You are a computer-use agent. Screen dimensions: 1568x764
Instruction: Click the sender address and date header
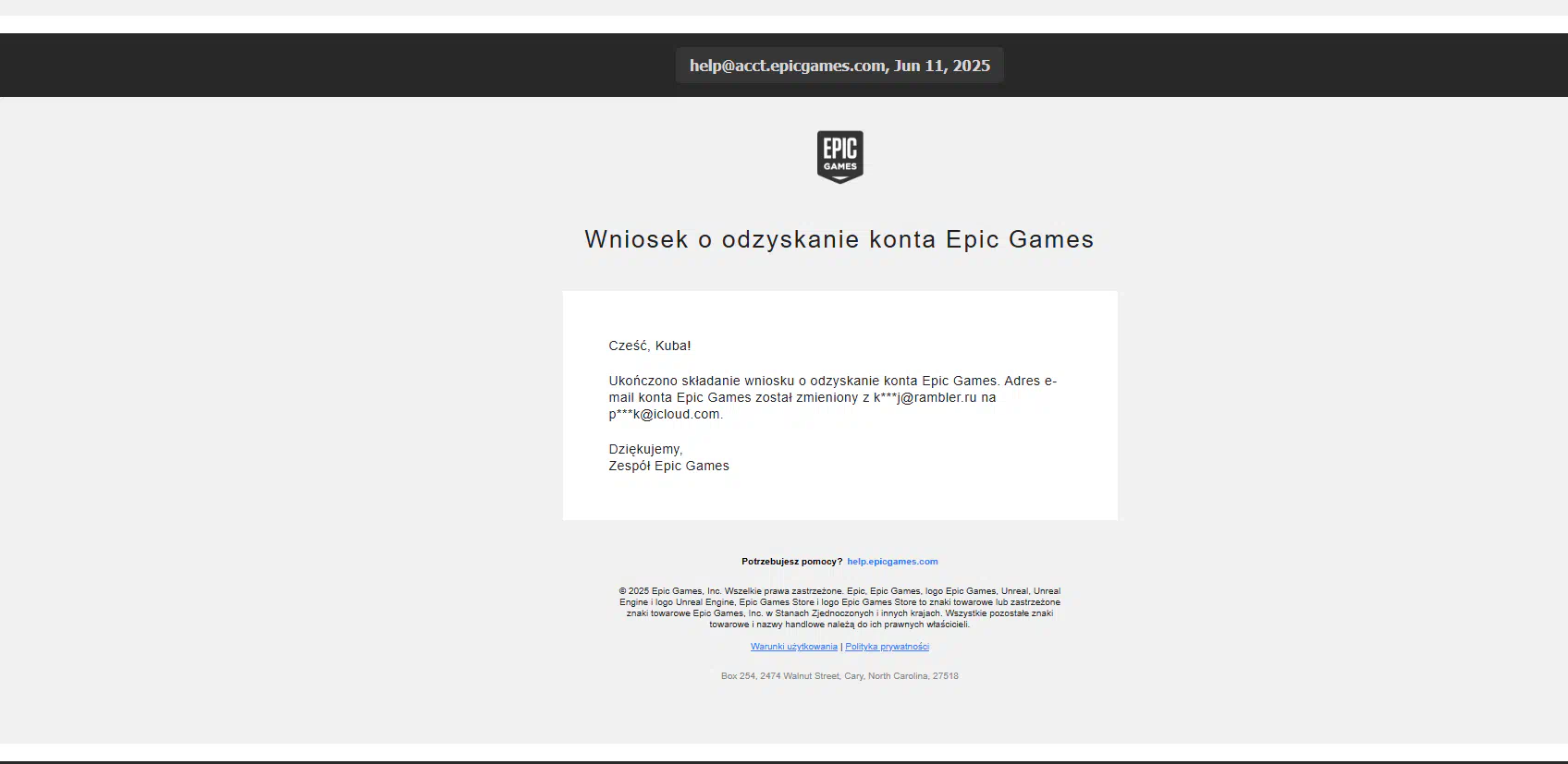[839, 66]
